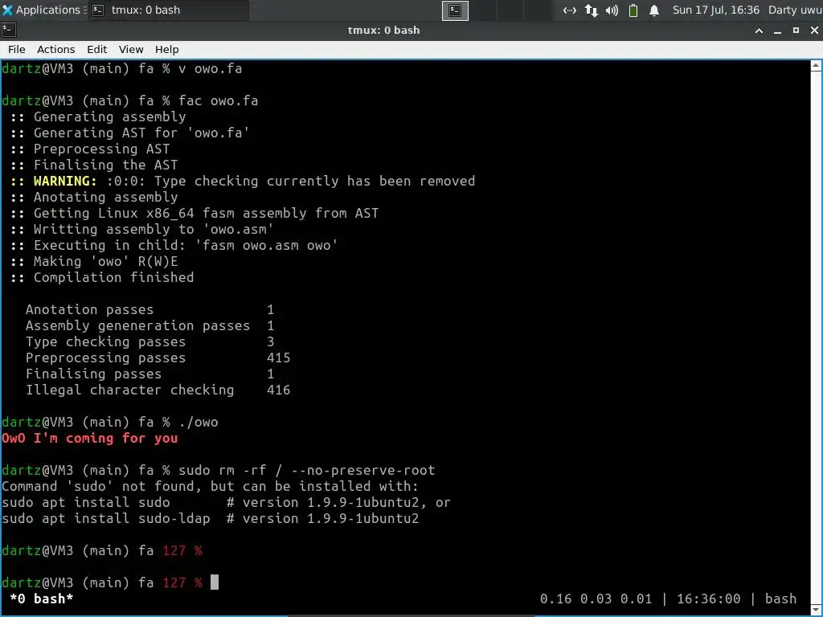Click the terminal icon in the center panel launcher
This screenshot has width=823, height=617.
[x=455, y=10]
